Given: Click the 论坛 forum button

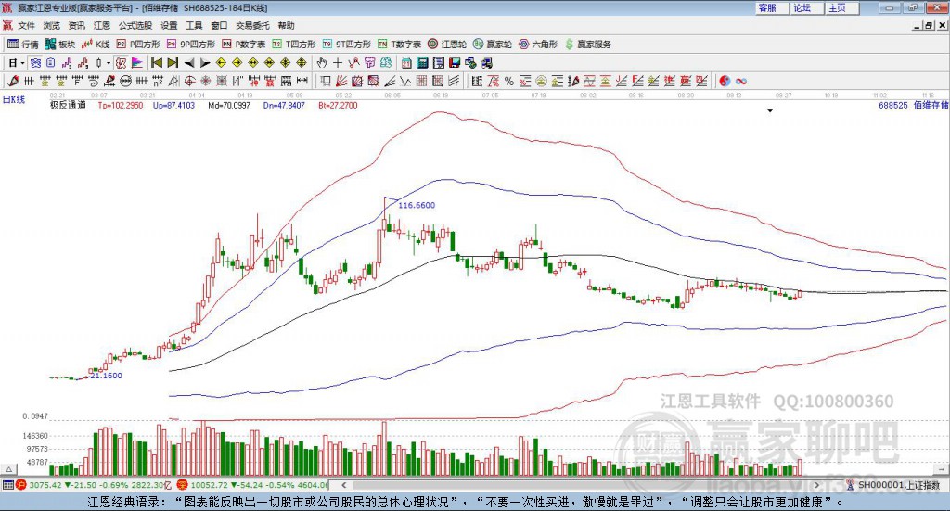Looking at the screenshot, I should (x=807, y=7).
